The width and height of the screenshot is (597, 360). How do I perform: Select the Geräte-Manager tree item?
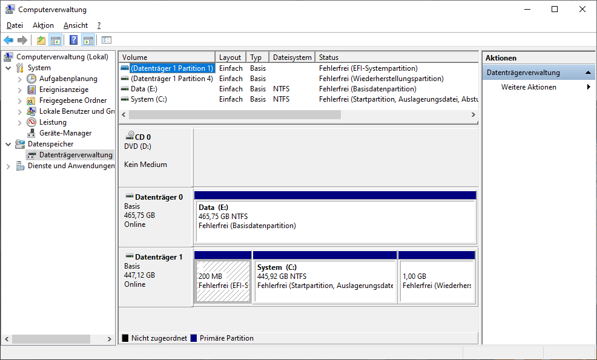(x=65, y=133)
